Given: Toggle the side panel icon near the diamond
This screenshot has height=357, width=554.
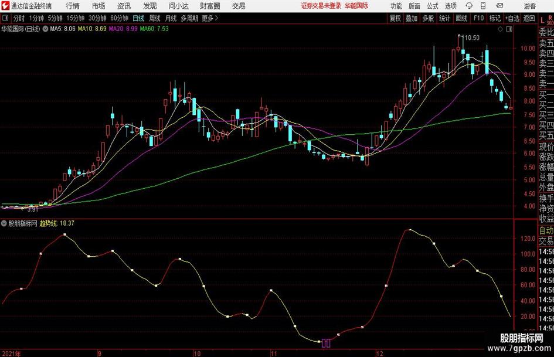Looking at the screenshot, I should 509,29.
